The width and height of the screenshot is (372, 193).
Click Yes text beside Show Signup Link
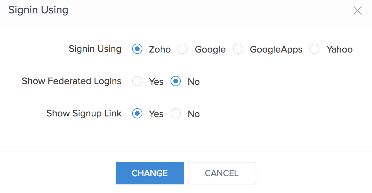pyautogui.click(x=156, y=114)
